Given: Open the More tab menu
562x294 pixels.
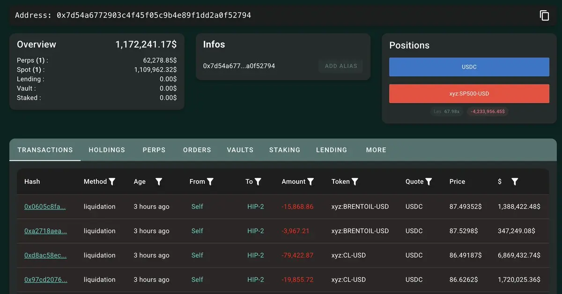Looking at the screenshot, I should tap(376, 150).
